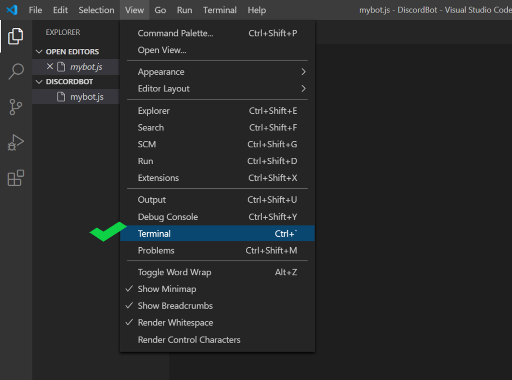Open the Run and Debug icon
The height and width of the screenshot is (380, 512).
click(15, 142)
